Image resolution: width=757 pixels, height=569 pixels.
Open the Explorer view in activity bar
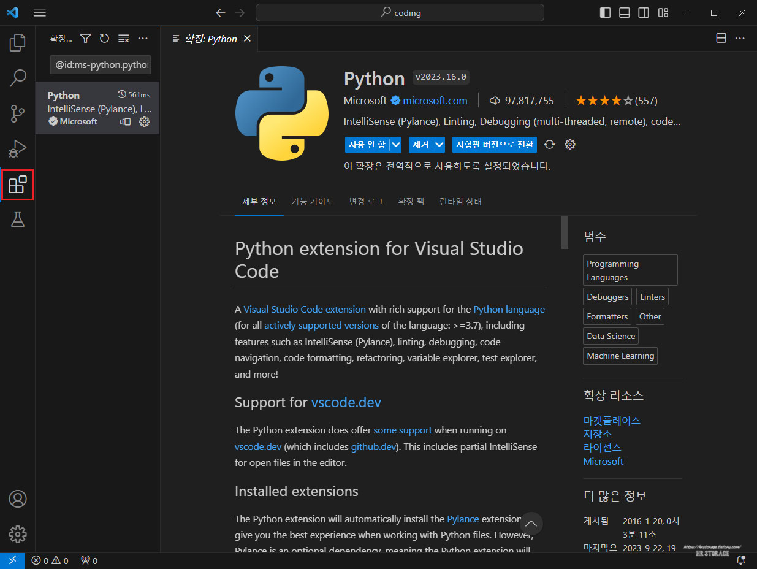point(18,42)
